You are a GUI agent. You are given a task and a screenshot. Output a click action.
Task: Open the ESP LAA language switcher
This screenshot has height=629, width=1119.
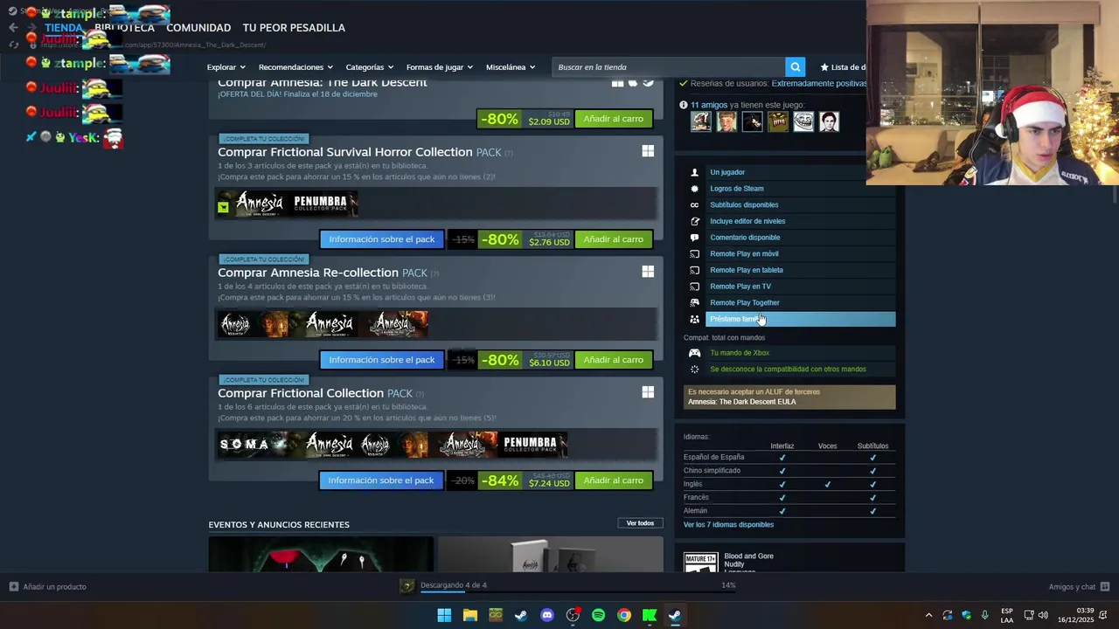tap(1007, 615)
